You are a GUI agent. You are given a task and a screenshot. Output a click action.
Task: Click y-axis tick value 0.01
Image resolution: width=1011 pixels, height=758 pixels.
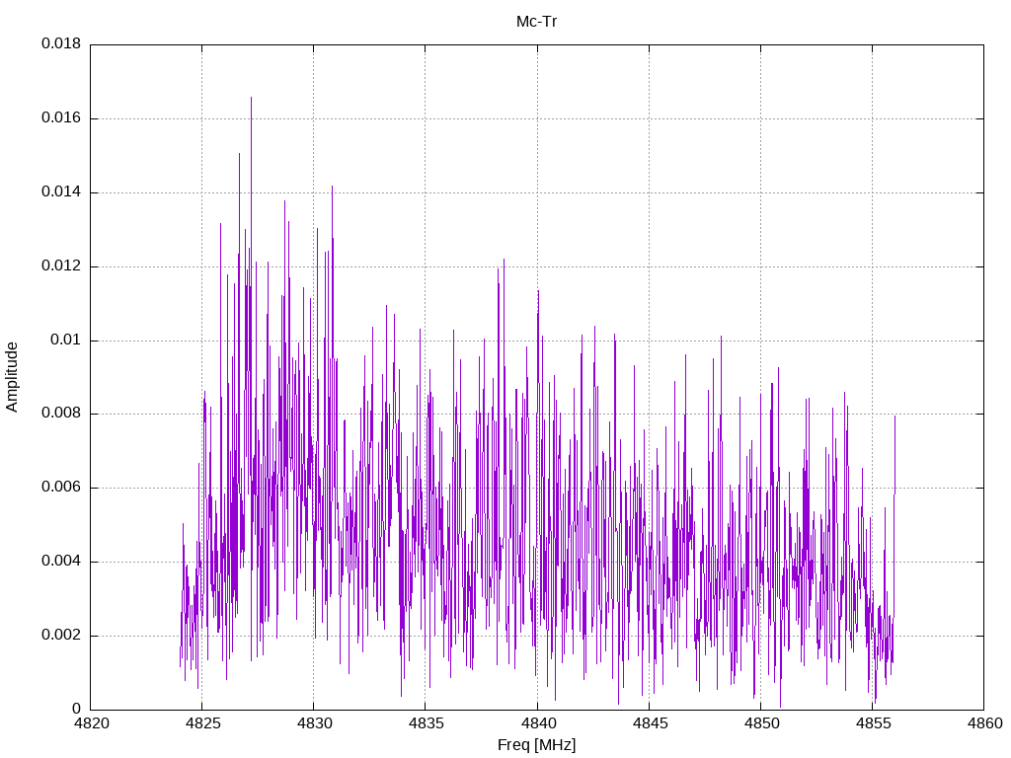point(66,340)
